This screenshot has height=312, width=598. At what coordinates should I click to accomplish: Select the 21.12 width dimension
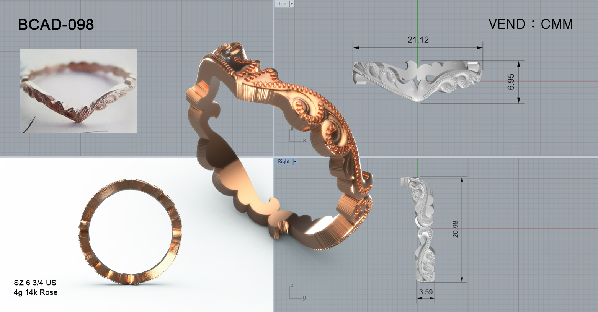418,40
